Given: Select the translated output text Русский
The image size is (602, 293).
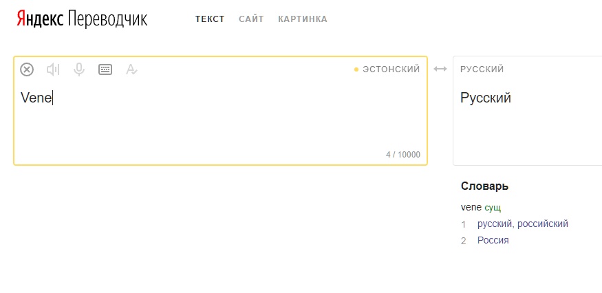Looking at the screenshot, I should click(x=486, y=98).
